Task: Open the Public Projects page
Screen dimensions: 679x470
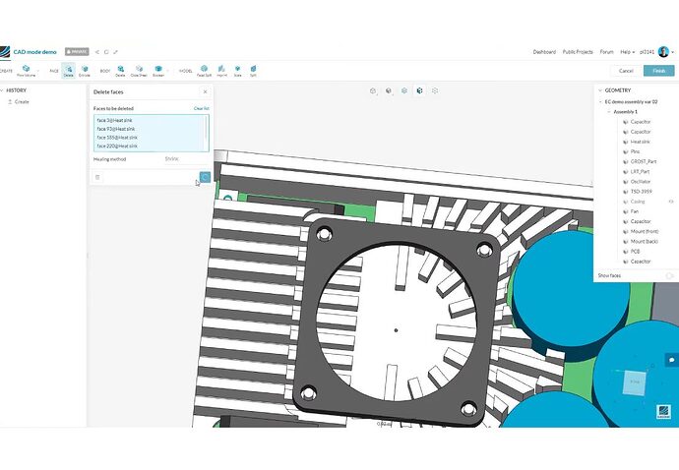Action: [x=578, y=52]
